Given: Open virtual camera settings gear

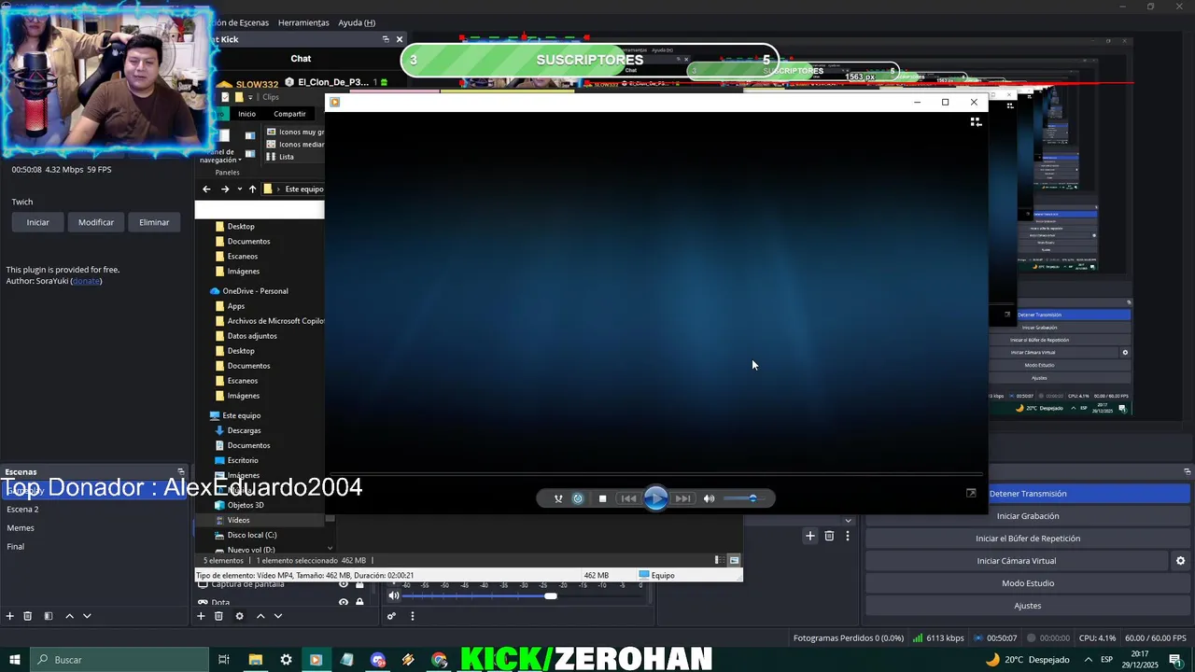Looking at the screenshot, I should coord(1180,561).
